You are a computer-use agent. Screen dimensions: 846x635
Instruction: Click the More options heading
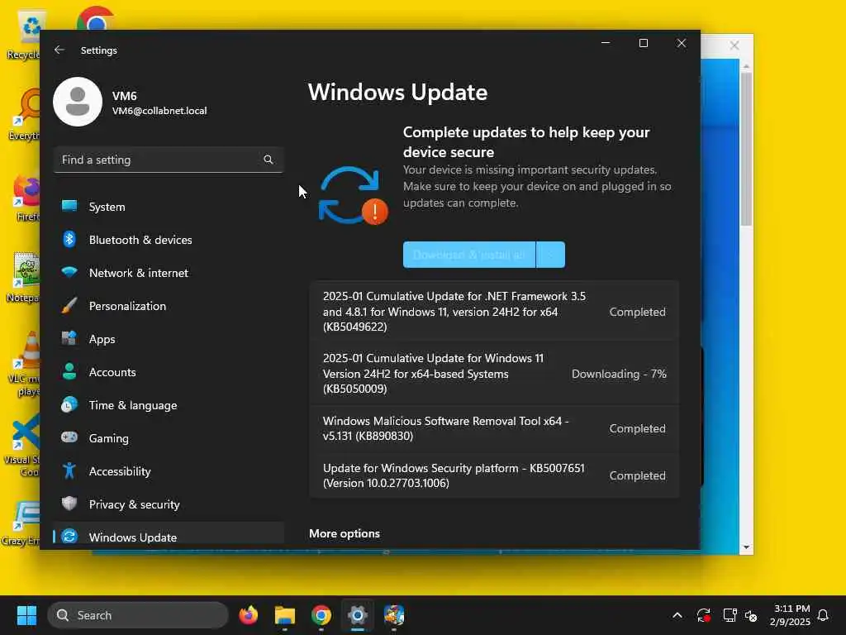(345, 533)
